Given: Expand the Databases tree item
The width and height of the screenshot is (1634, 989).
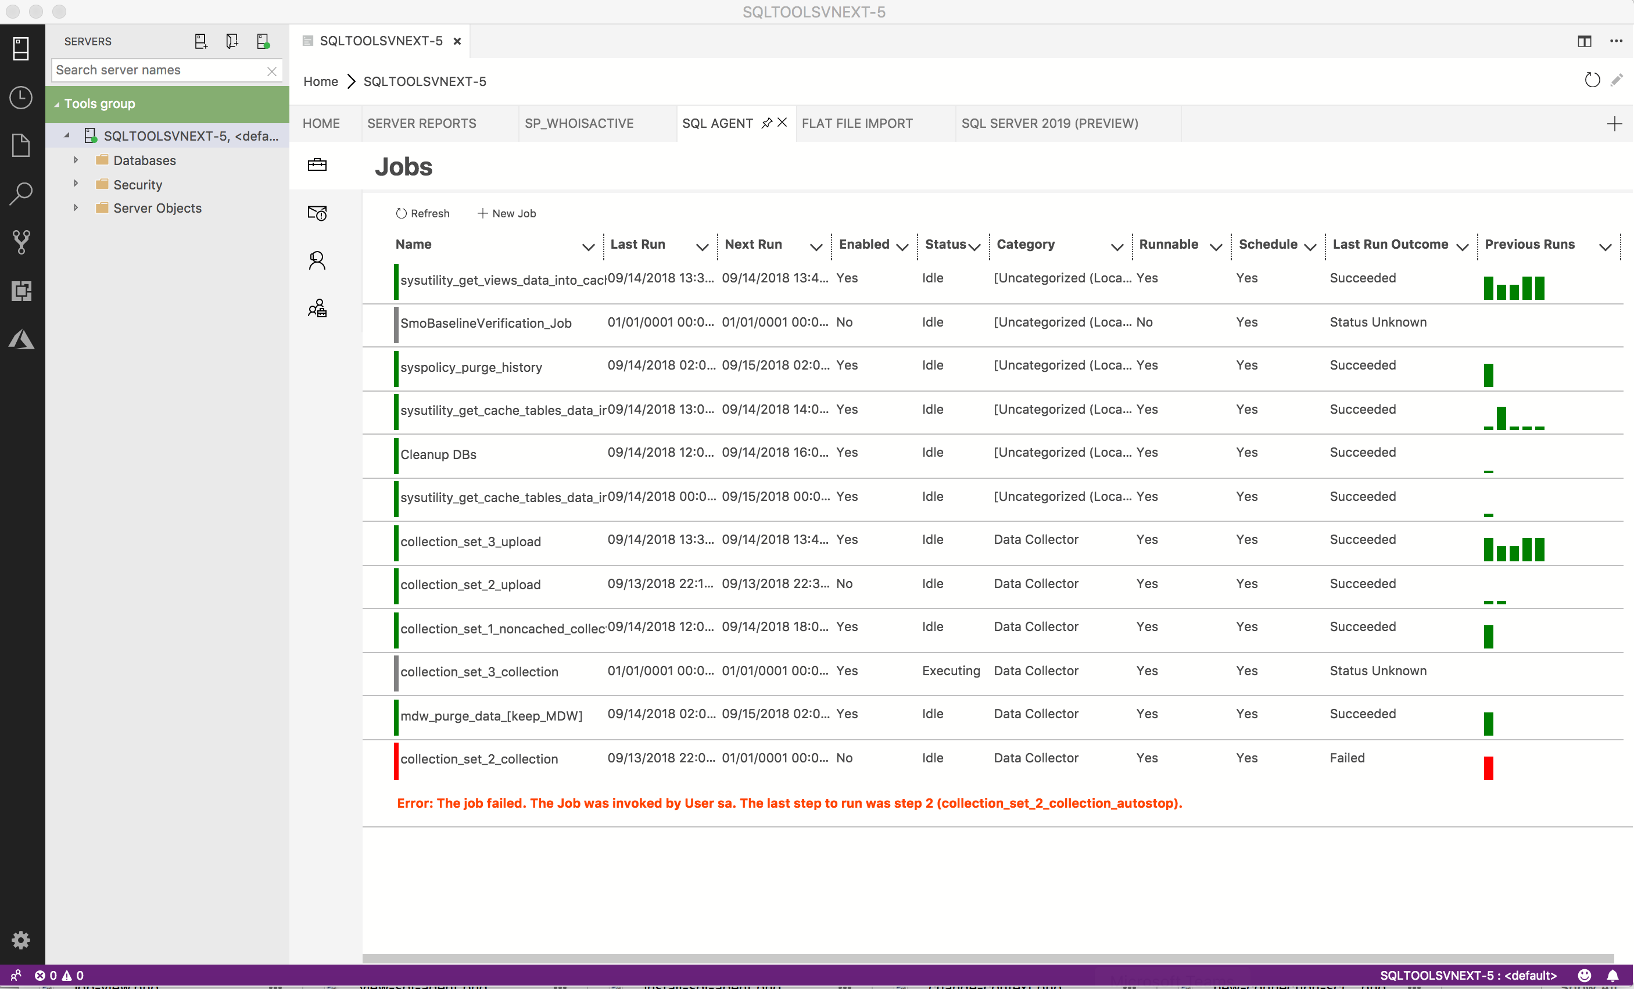Looking at the screenshot, I should (75, 161).
